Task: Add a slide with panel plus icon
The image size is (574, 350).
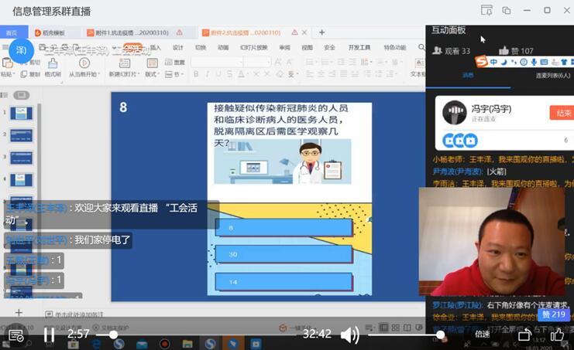Action: pos(19,312)
